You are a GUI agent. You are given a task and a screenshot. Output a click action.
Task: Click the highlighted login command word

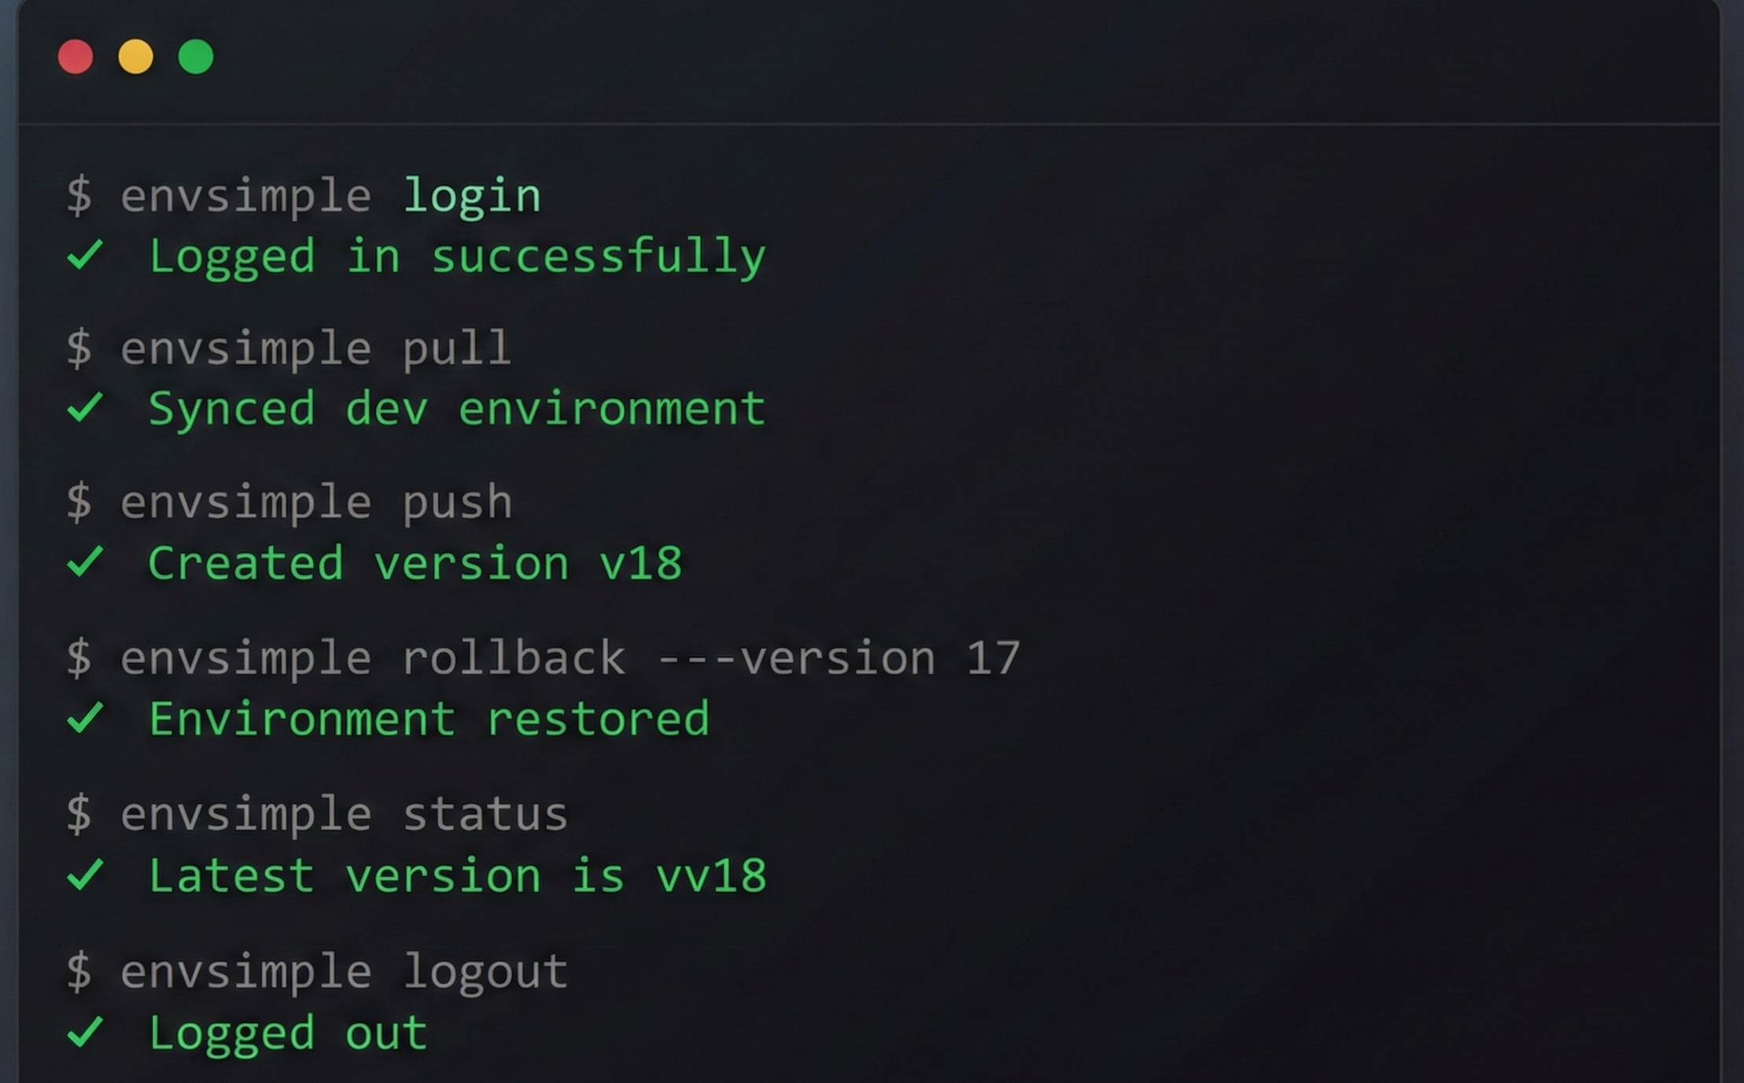point(472,196)
